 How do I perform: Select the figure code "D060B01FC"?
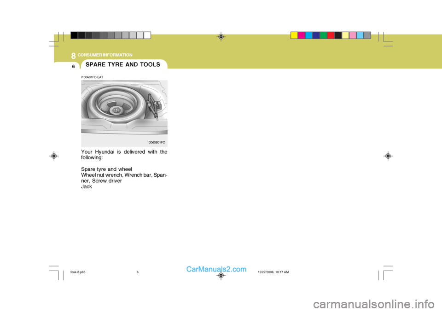click(157, 142)
